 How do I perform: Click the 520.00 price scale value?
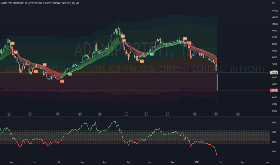coord(275,104)
